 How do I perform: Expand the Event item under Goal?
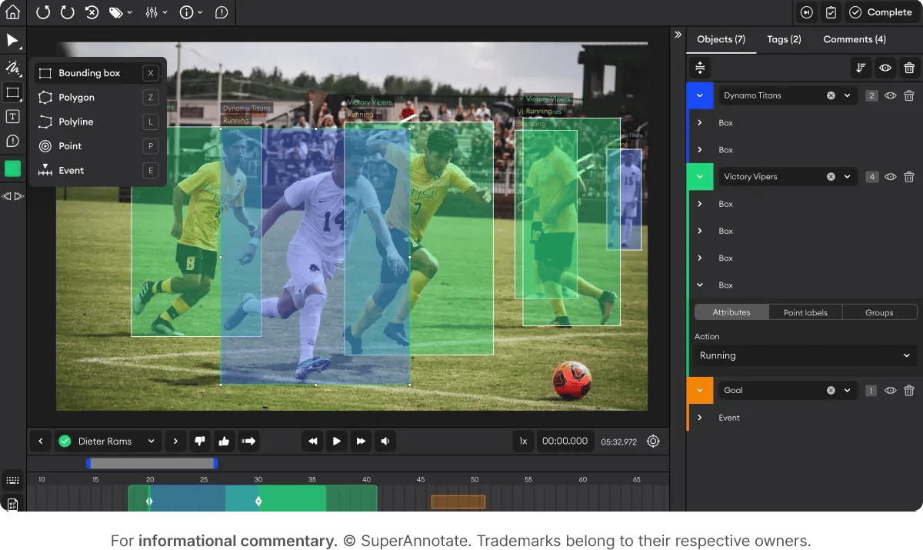(700, 417)
